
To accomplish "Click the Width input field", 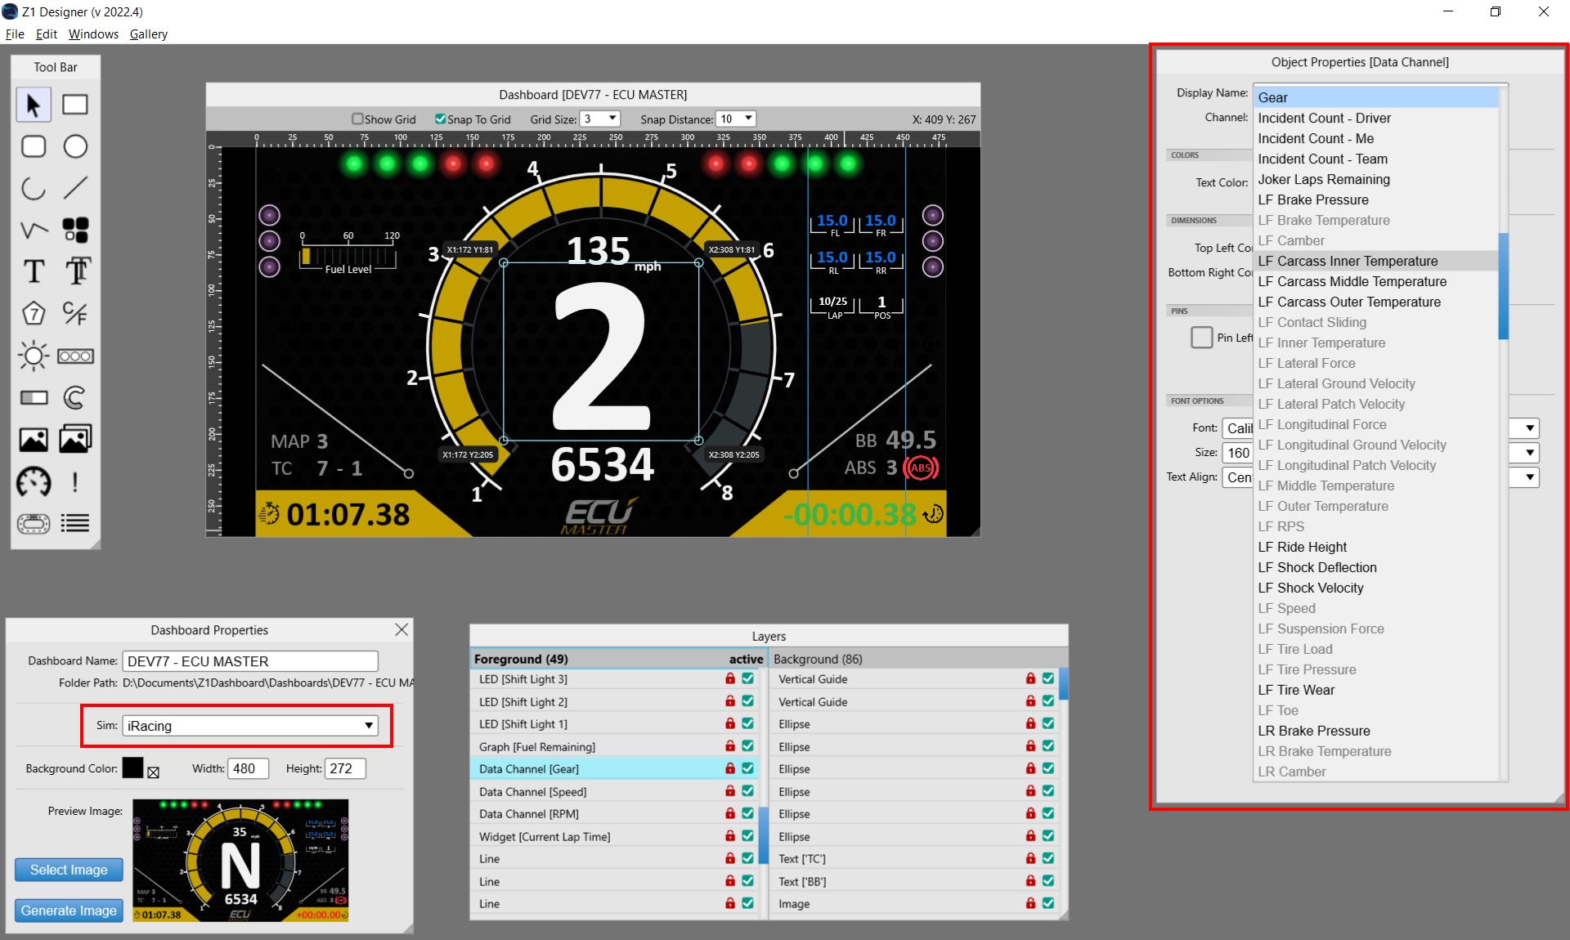I will [249, 768].
